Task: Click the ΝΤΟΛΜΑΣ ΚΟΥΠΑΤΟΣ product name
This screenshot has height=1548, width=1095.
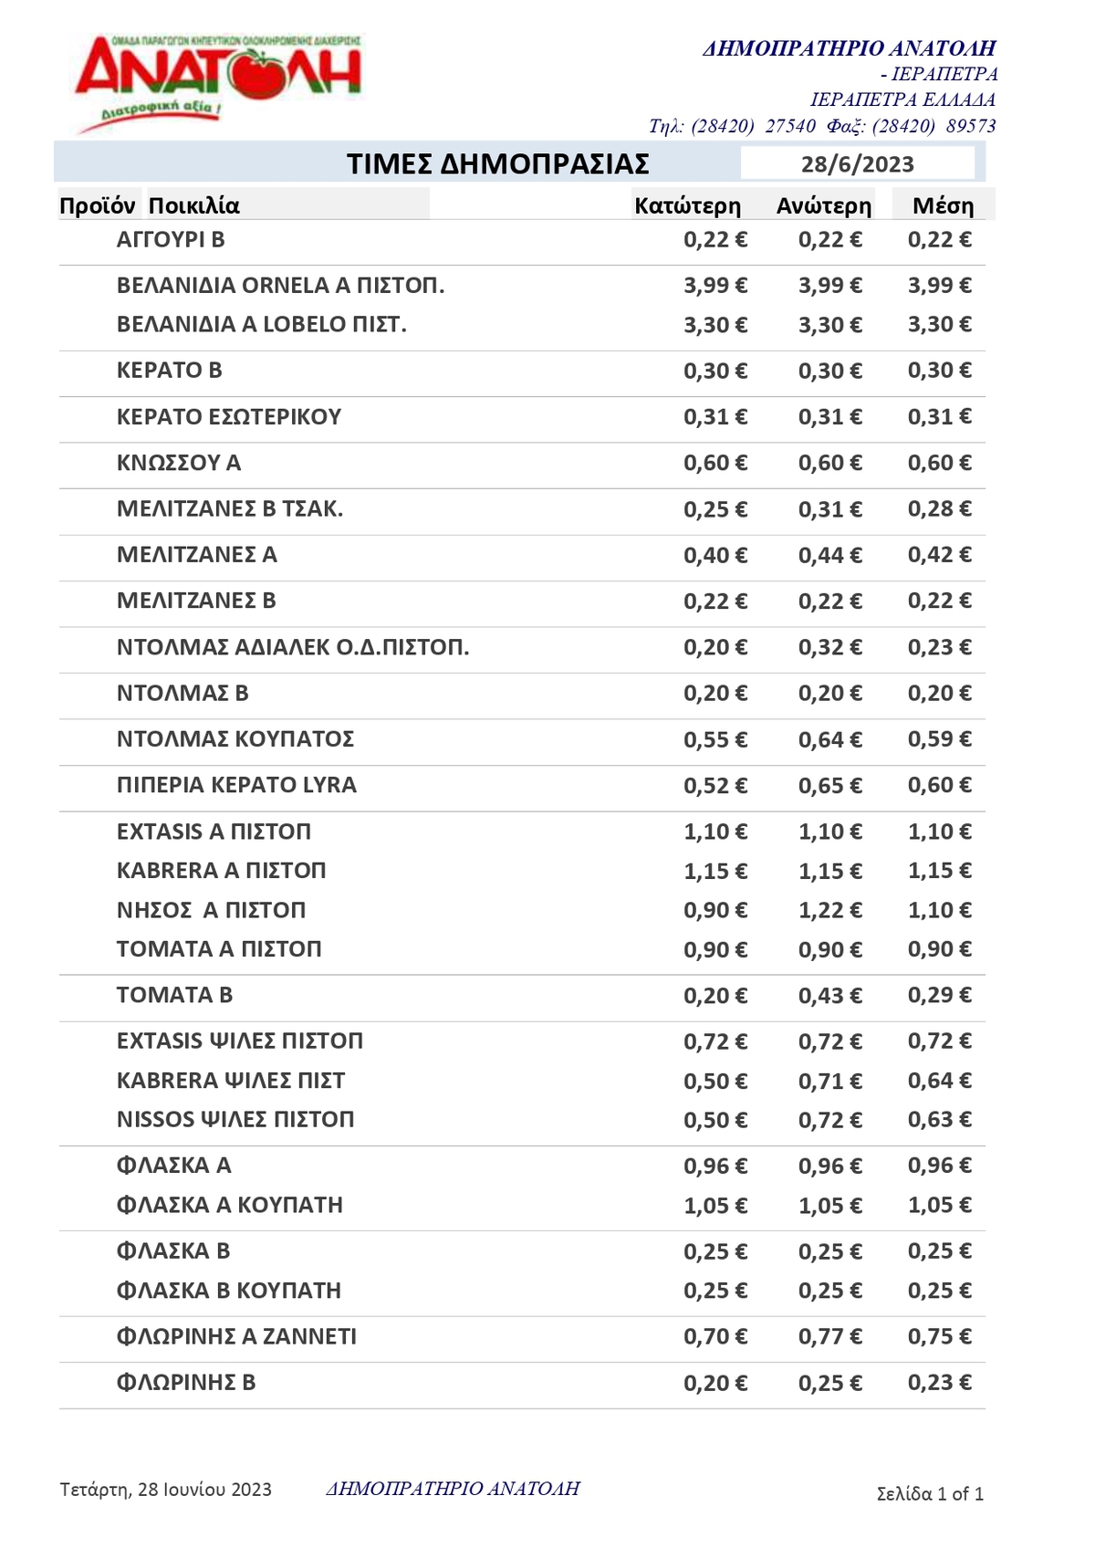Action: [x=235, y=739]
